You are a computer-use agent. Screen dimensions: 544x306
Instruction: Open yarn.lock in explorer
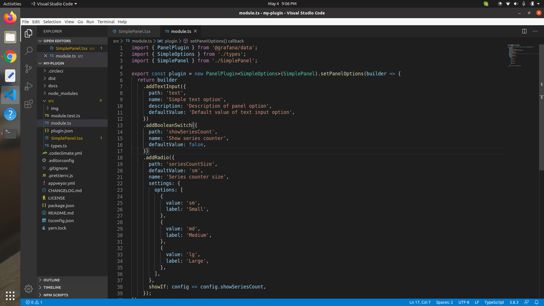pyautogui.click(x=72, y=228)
